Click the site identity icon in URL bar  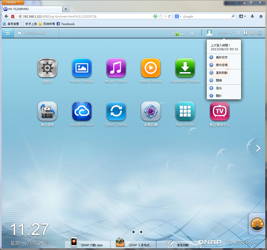pyautogui.click(x=20, y=16)
